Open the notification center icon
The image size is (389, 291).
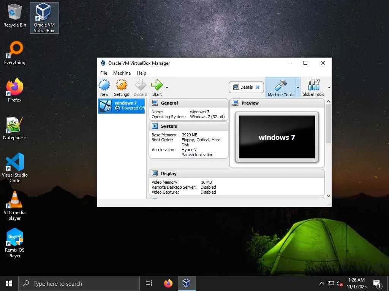[377, 284]
